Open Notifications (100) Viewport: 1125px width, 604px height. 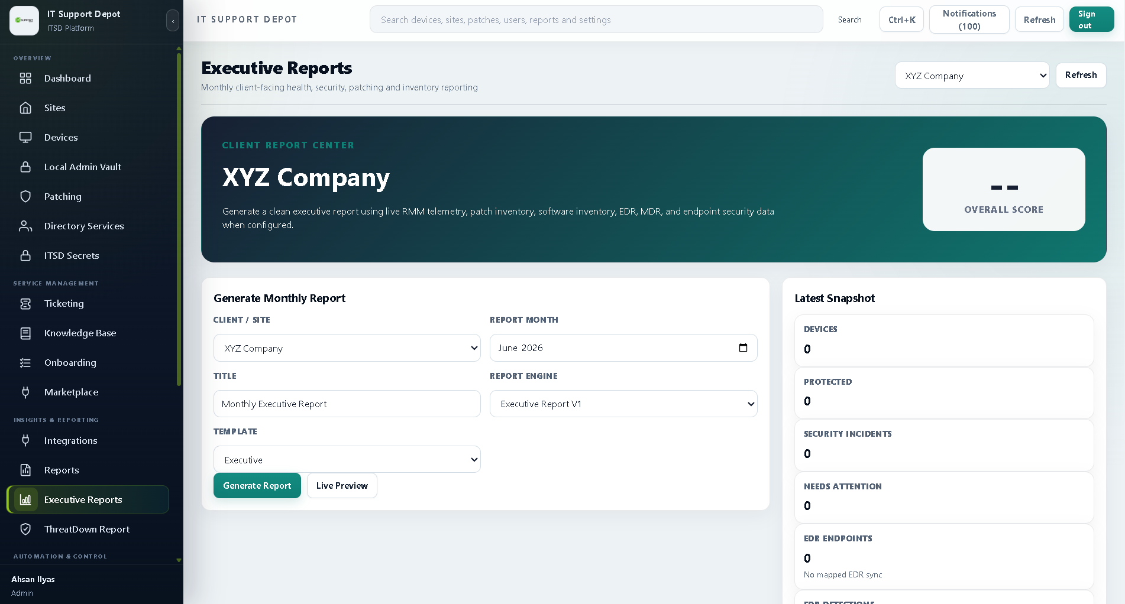pyautogui.click(x=969, y=20)
